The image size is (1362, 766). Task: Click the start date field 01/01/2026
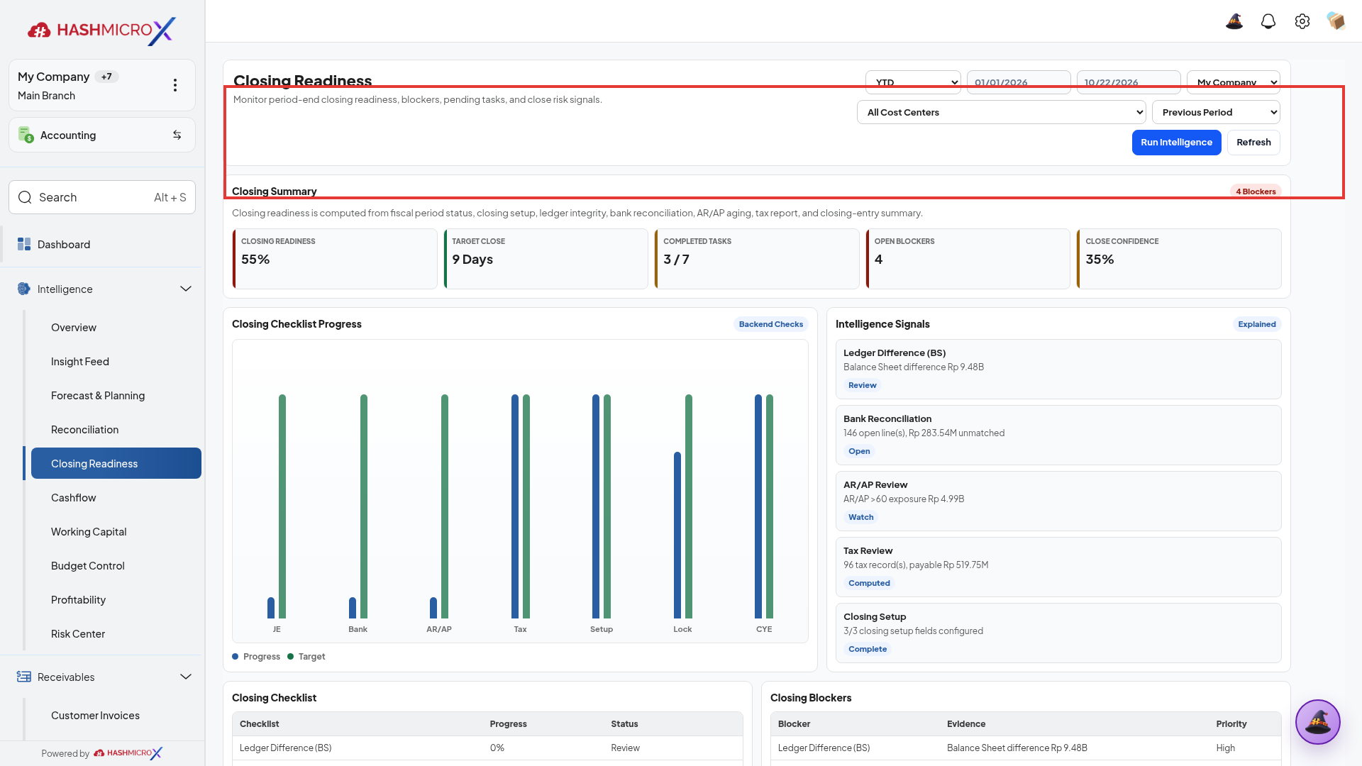coord(1019,82)
